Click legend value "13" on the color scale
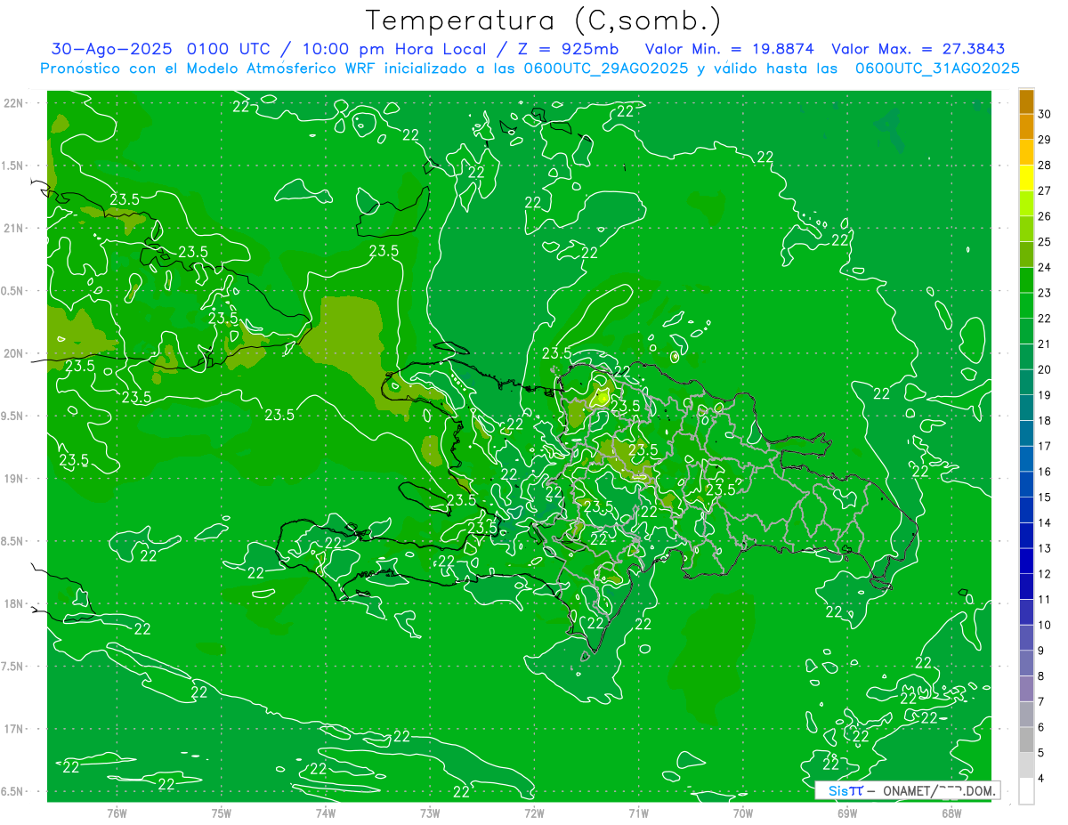Viewport: 1068px width, 825px height. pos(1045,548)
